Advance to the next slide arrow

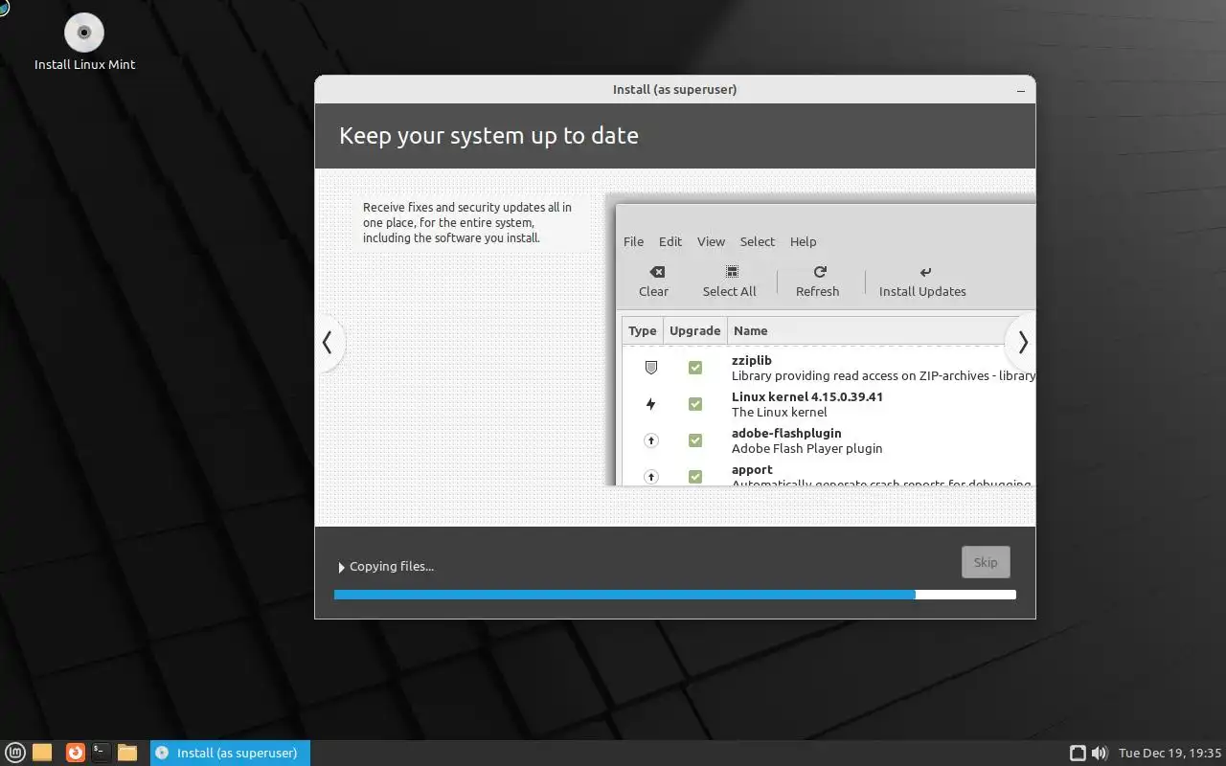tap(1022, 342)
